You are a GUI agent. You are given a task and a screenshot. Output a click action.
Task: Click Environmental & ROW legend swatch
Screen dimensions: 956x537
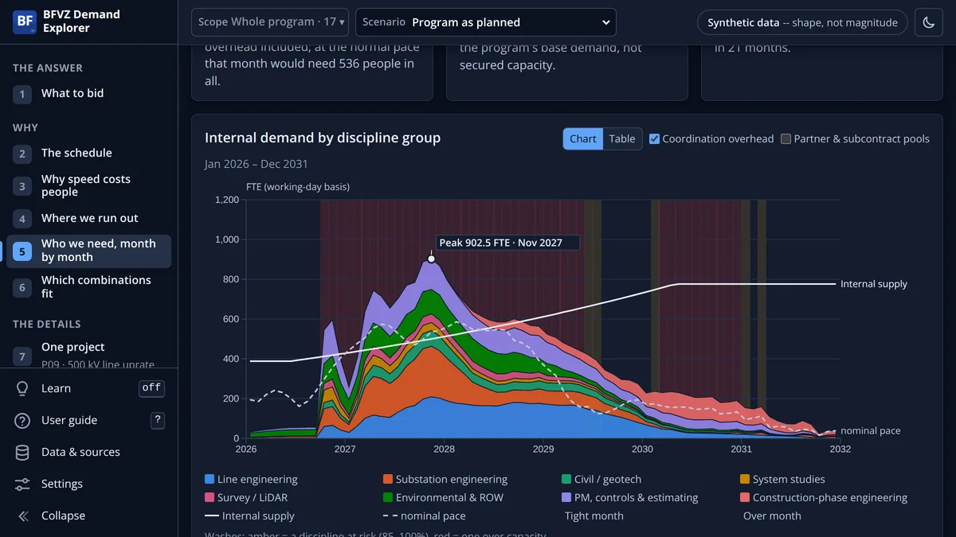click(388, 497)
